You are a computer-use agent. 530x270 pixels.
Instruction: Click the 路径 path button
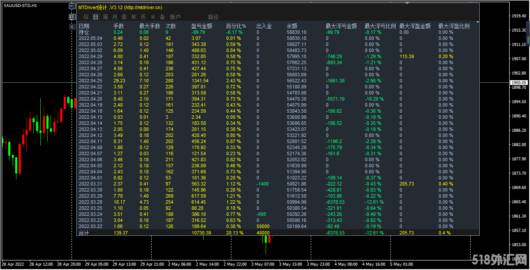coord(213,17)
